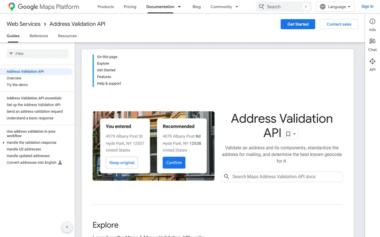380x237 pixels.
Task: Open the Pricing menu item
Action: click(x=130, y=7)
